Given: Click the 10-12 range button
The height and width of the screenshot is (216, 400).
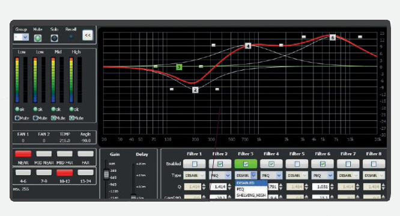Looking at the screenshot, I should point(64,173).
